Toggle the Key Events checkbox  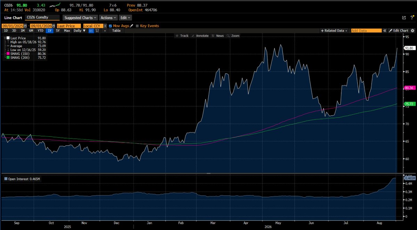click(137, 26)
